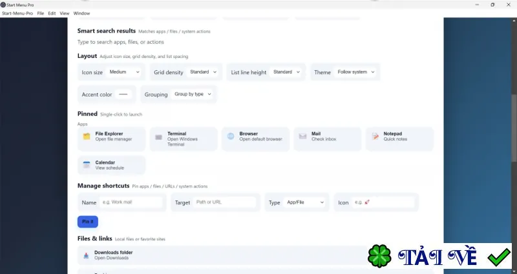Click the Downloads folder icon

pyautogui.click(x=86, y=255)
